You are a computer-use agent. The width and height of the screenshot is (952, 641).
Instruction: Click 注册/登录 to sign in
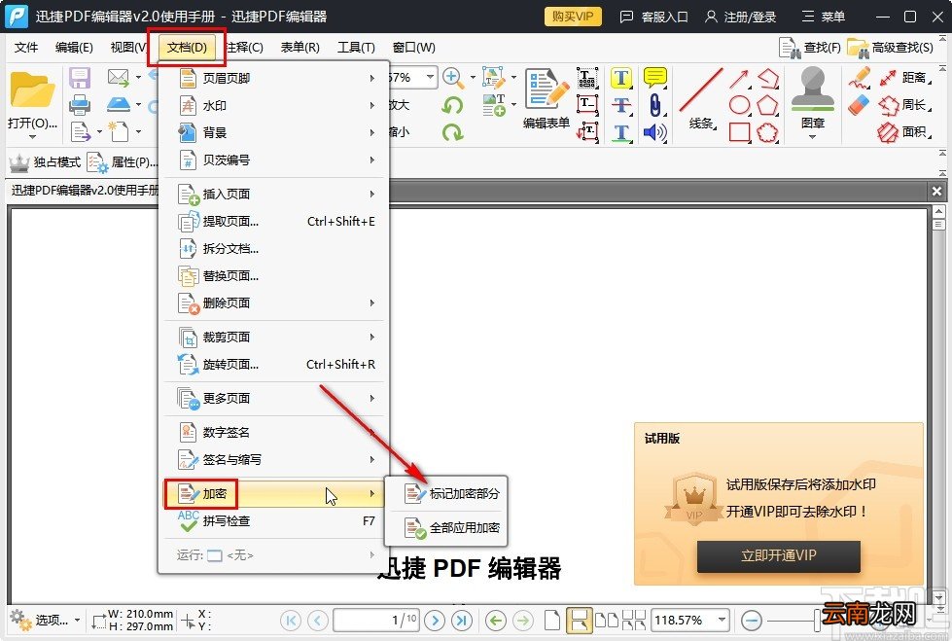pos(741,17)
